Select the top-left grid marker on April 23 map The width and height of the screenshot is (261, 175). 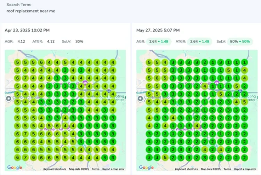[17, 62]
